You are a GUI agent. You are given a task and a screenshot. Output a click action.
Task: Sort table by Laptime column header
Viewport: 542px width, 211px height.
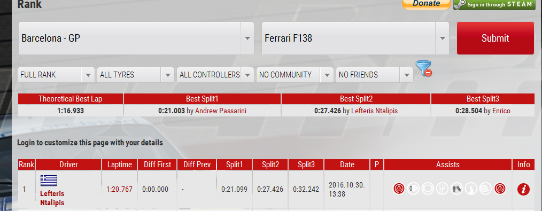point(120,165)
